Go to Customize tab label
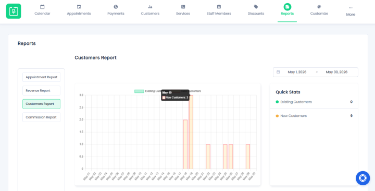The height and width of the screenshot is (191, 375). [x=319, y=14]
